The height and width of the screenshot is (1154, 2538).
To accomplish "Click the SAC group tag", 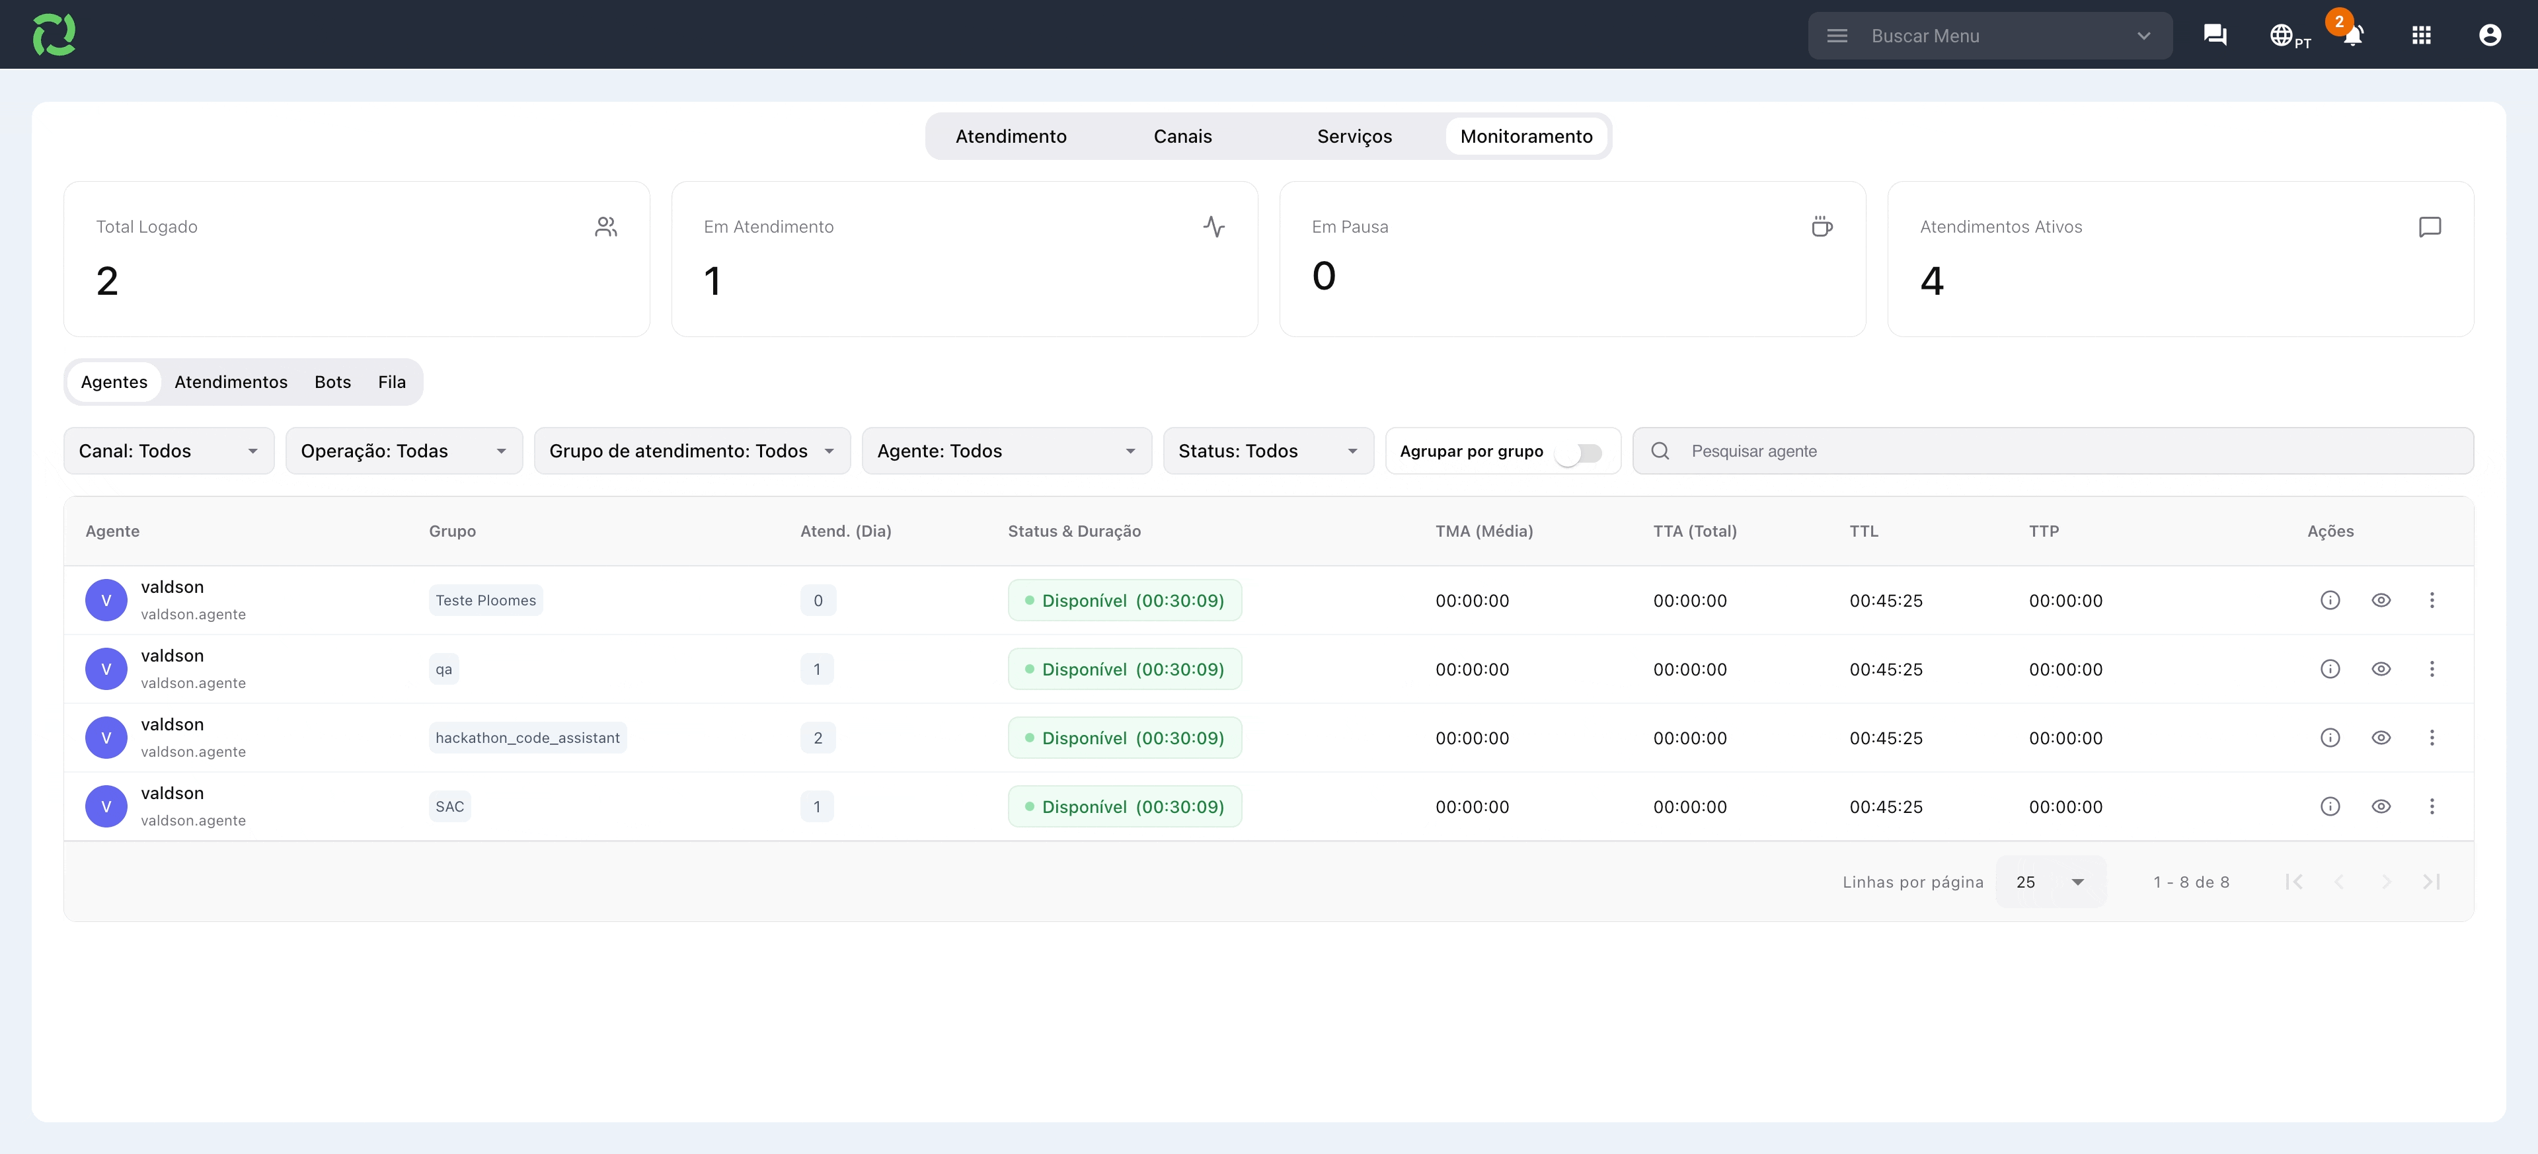I will coord(449,806).
